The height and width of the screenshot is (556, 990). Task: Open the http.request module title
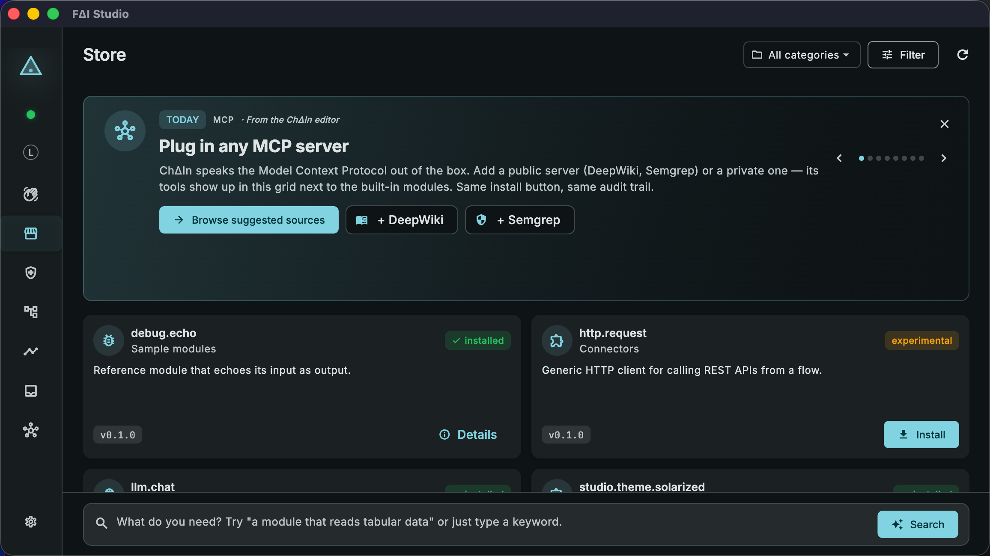613,333
